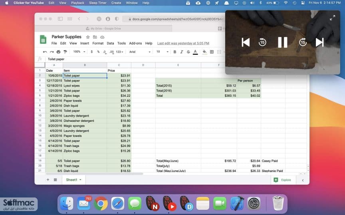Open the Arial font dropdown

click(x=140, y=52)
